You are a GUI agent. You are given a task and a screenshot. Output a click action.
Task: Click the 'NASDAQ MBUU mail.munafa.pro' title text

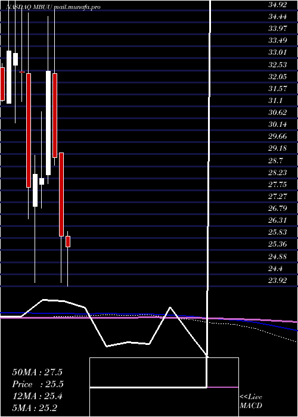pos(53,7)
